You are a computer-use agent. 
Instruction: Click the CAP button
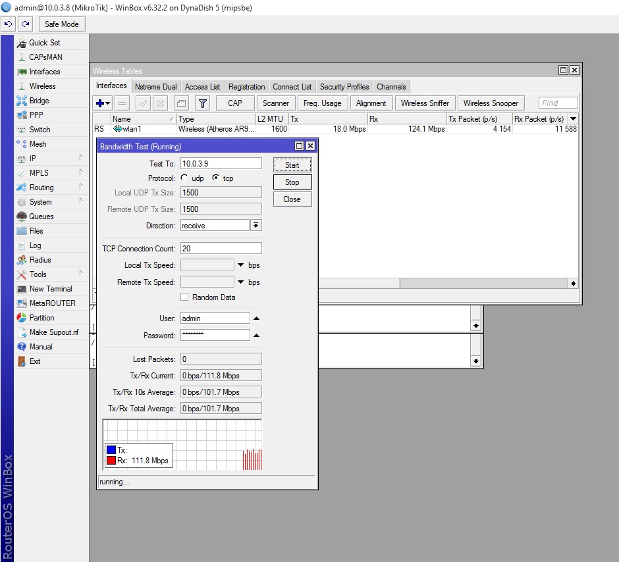tap(235, 103)
